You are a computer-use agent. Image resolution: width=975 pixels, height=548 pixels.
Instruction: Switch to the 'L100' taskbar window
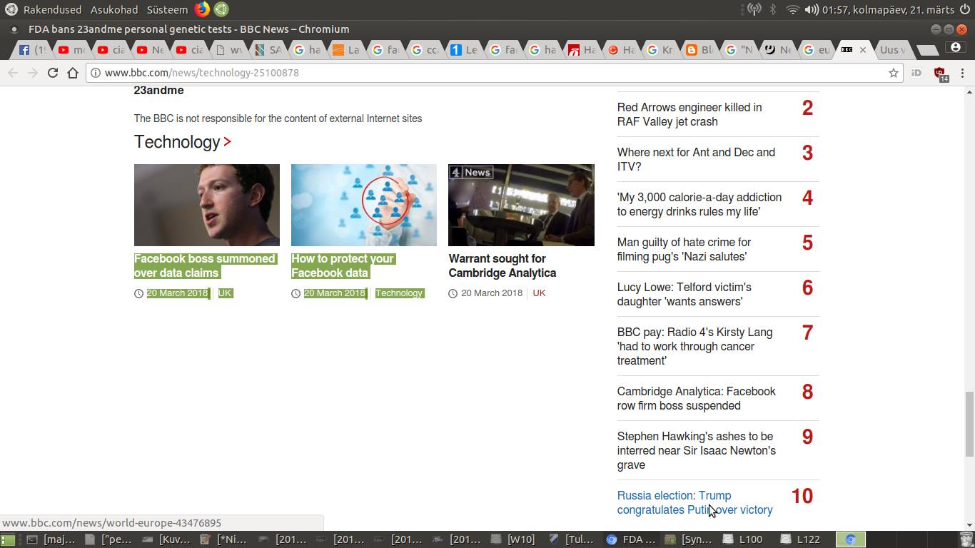[743, 539]
